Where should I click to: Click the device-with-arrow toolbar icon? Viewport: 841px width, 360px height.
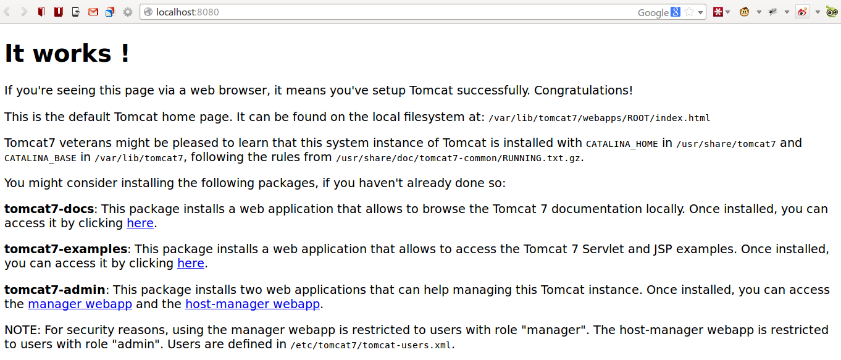(x=76, y=12)
